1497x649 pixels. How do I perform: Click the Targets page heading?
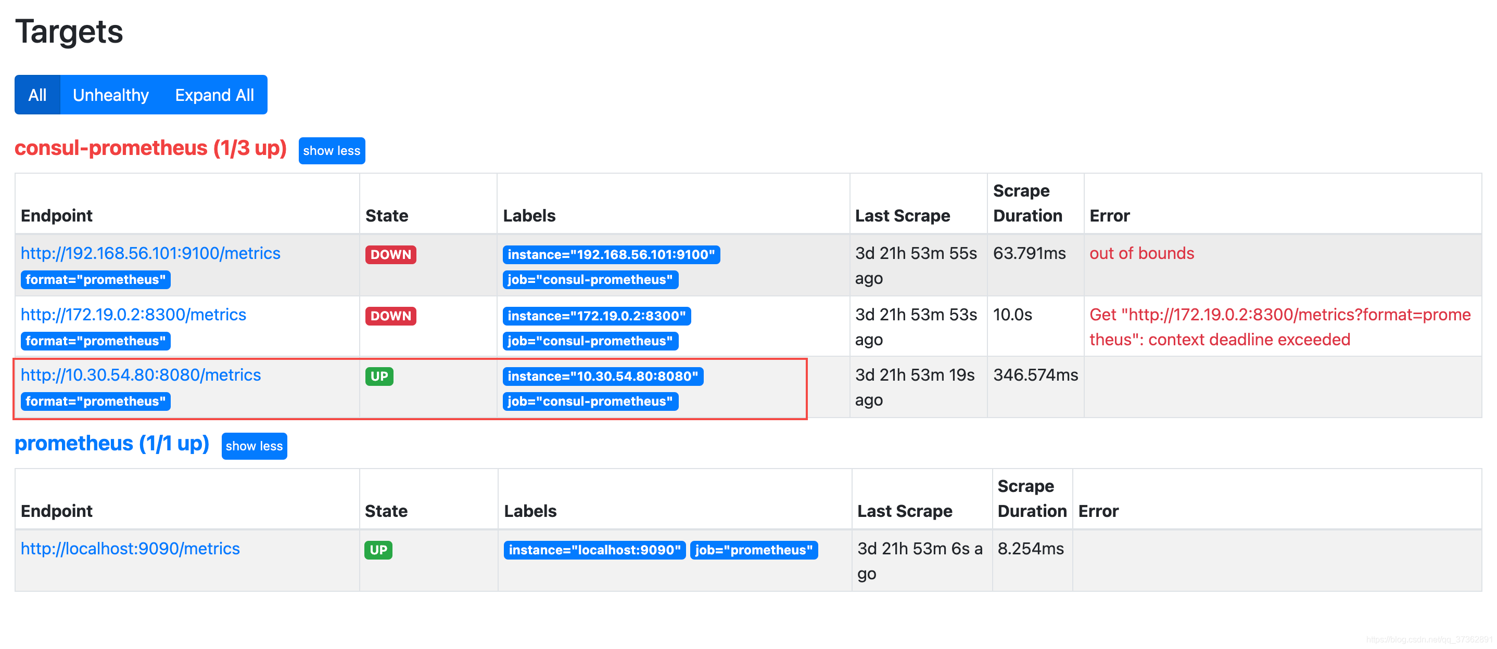[69, 31]
